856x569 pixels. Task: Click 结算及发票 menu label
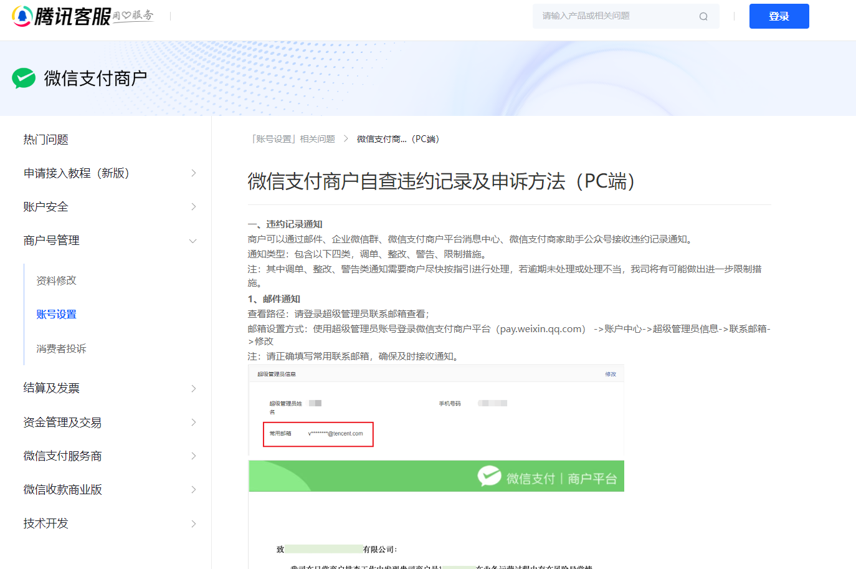tap(52, 388)
